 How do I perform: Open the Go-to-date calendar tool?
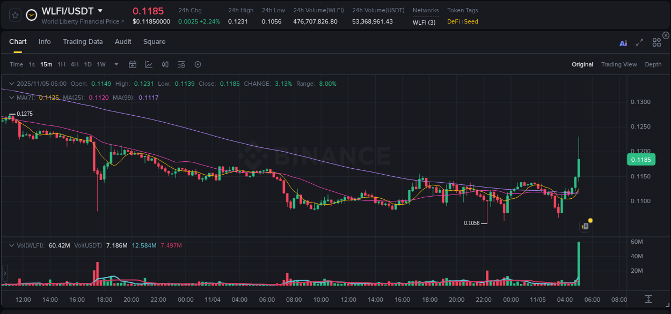[133, 64]
